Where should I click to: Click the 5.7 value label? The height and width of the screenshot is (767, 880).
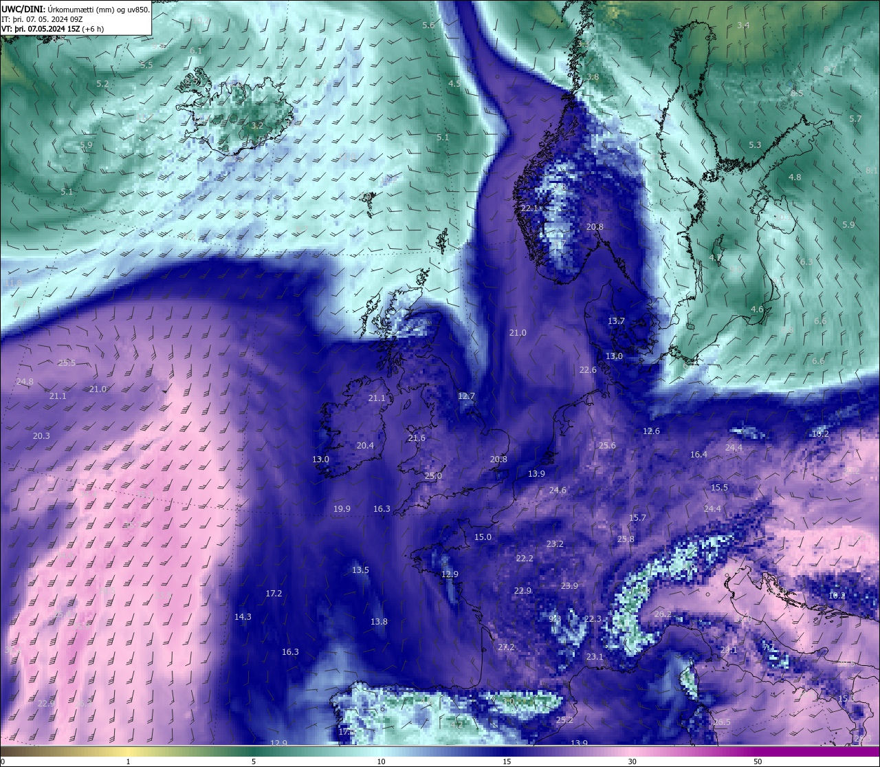pos(855,119)
